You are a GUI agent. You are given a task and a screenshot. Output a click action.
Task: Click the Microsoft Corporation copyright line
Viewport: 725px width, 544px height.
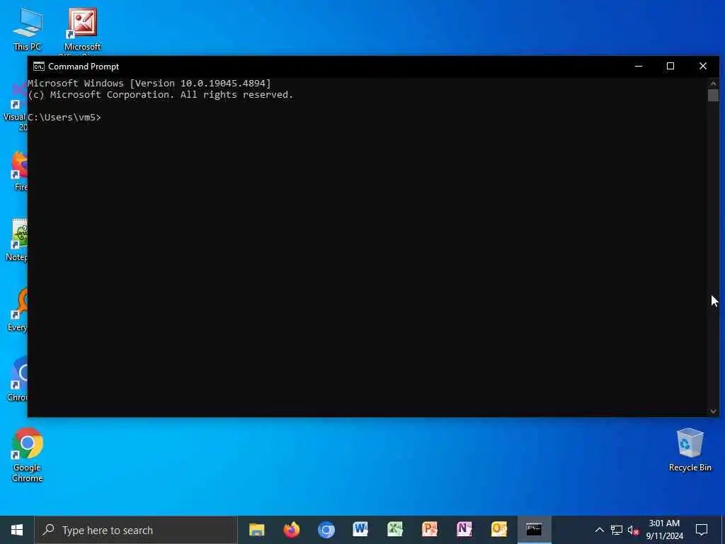coord(161,95)
